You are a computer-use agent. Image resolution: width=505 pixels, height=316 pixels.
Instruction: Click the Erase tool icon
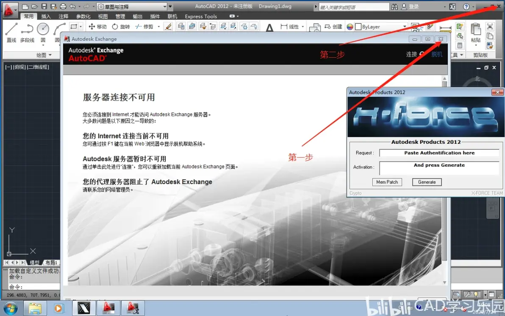pyautogui.click(x=168, y=26)
